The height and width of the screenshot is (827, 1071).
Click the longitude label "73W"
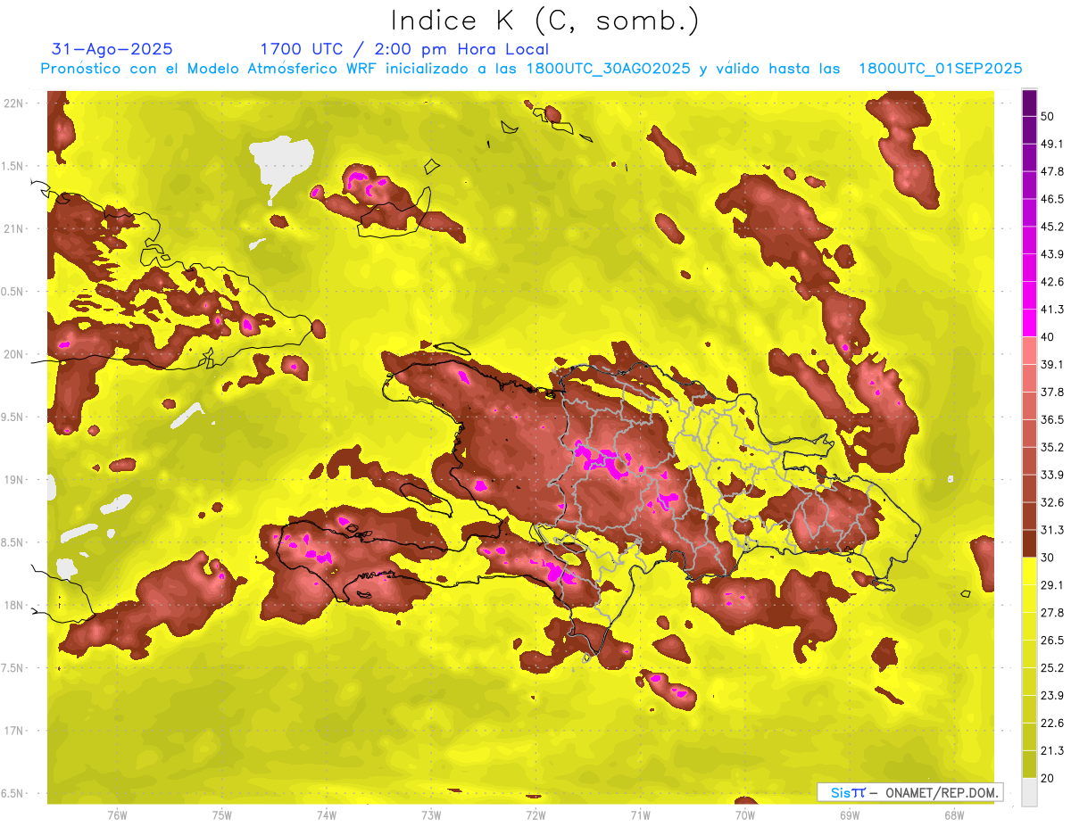pos(431,815)
